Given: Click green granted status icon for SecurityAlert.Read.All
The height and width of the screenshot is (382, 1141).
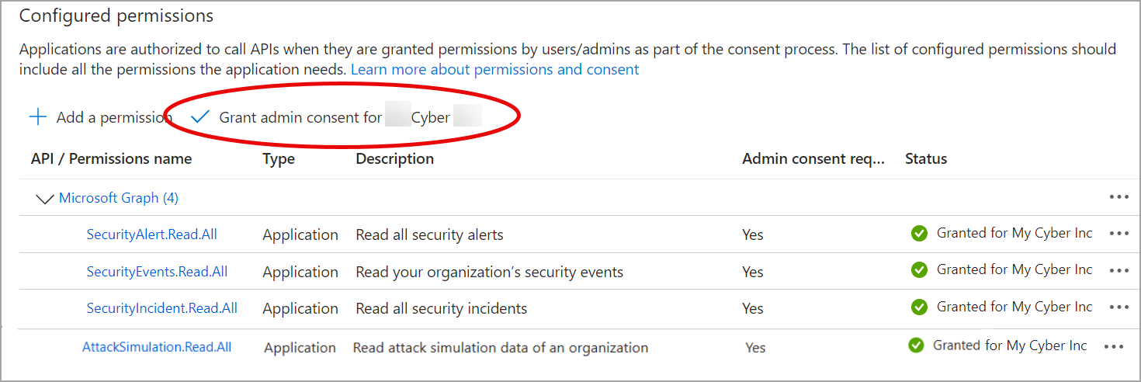Looking at the screenshot, I should pos(919,233).
